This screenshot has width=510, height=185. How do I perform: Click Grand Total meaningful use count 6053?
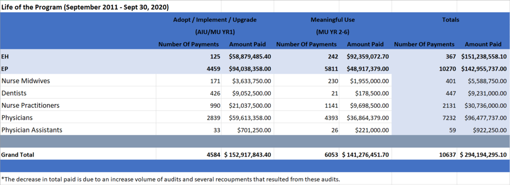[331, 155]
